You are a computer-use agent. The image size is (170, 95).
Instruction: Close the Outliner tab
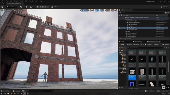pos(131,10)
